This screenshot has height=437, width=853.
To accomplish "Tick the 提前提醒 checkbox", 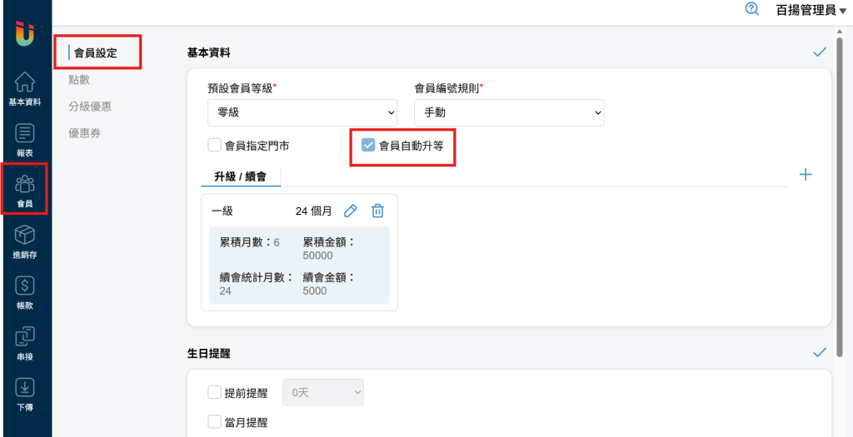I will pyautogui.click(x=214, y=392).
